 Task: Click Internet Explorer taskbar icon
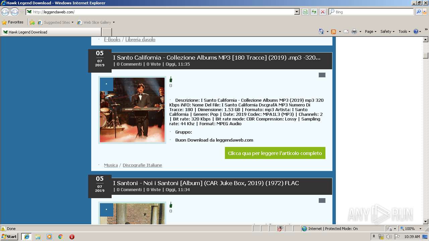(26, 237)
